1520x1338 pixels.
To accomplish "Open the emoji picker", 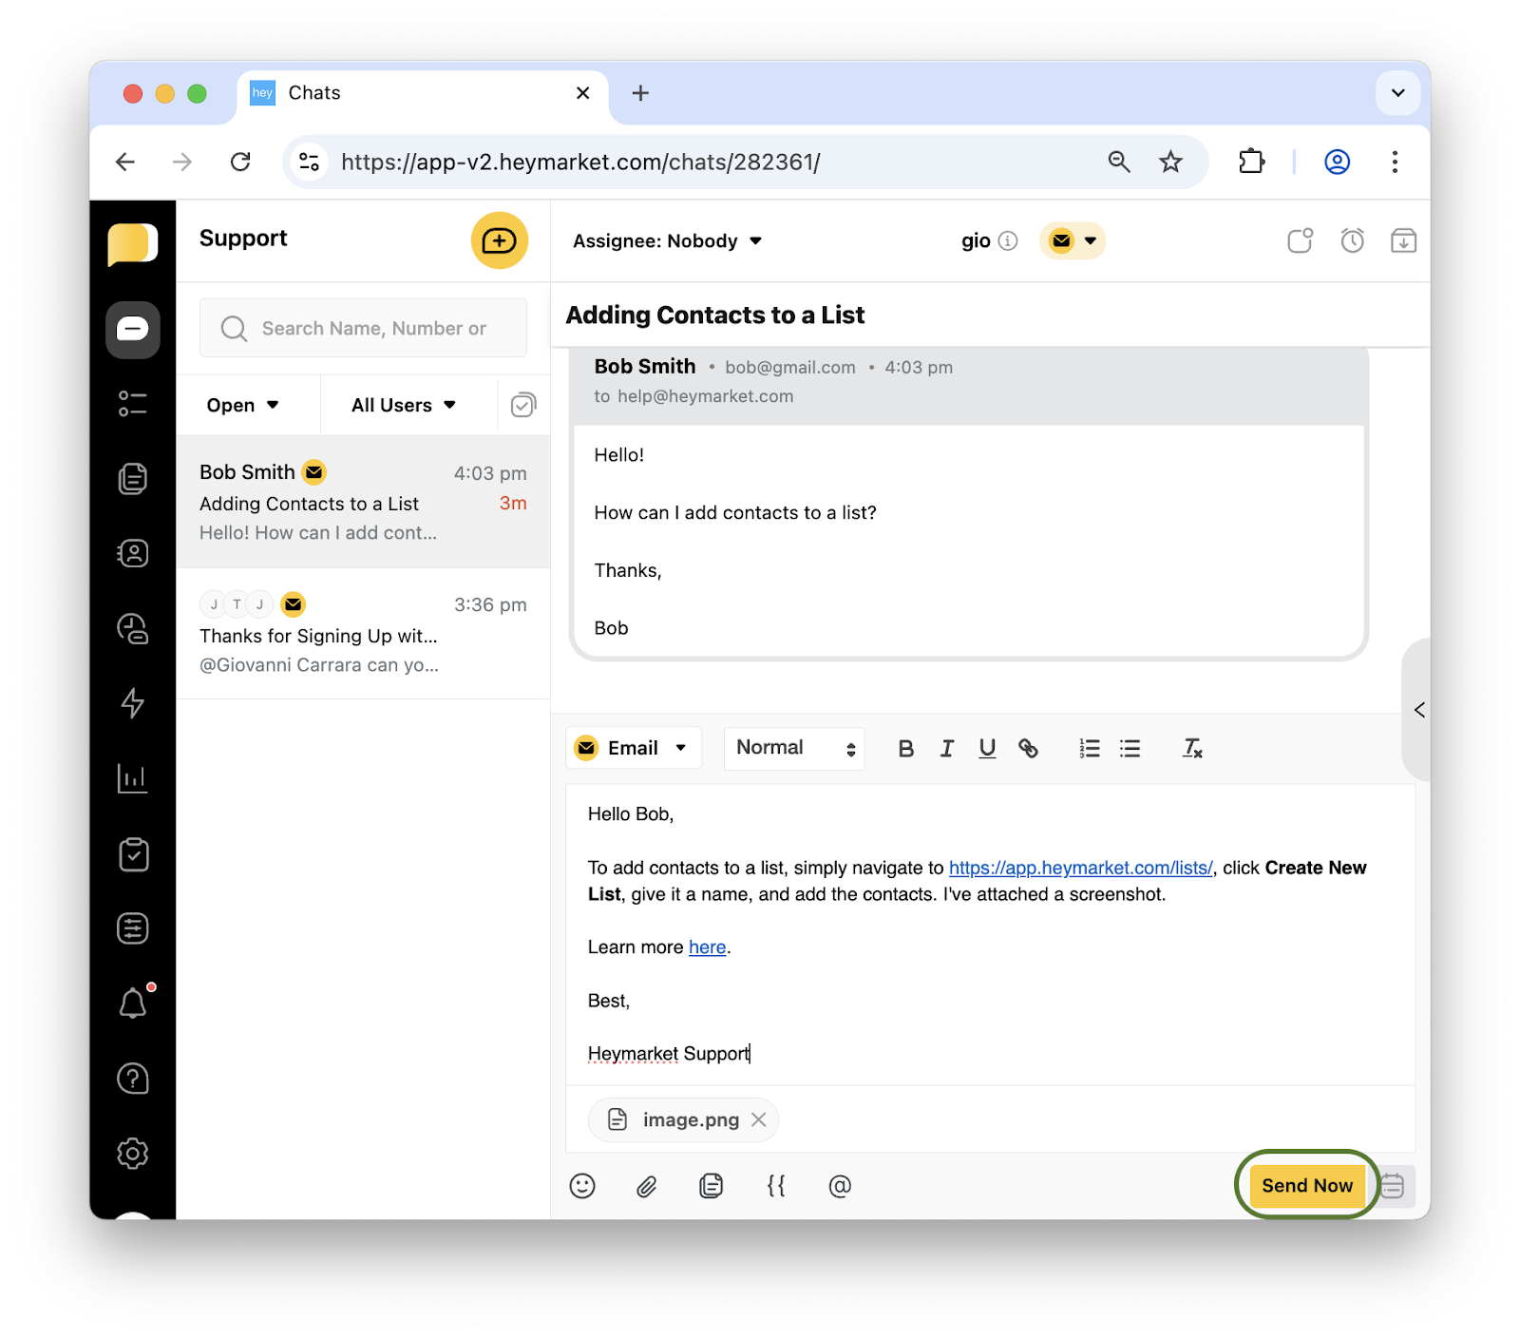I will 582,1186.
